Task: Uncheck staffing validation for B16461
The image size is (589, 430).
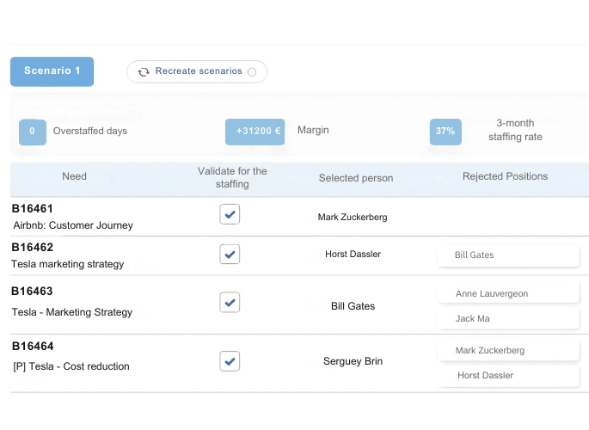Action: click(x=230, y=214)
